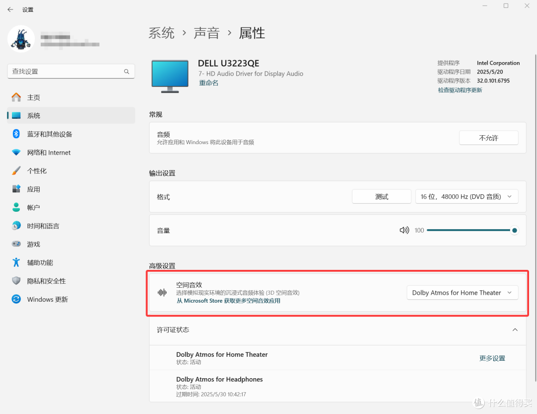Image resolution: width=537 pixels, height=414 pixels.
Task: Click the time and language (时间和语言) clock icon
Action: click(16, 226)
